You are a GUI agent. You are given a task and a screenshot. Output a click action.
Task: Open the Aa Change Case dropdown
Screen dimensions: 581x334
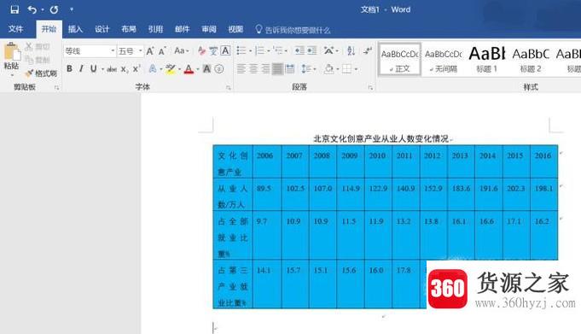pyautogui.click(x=182, y=50)
